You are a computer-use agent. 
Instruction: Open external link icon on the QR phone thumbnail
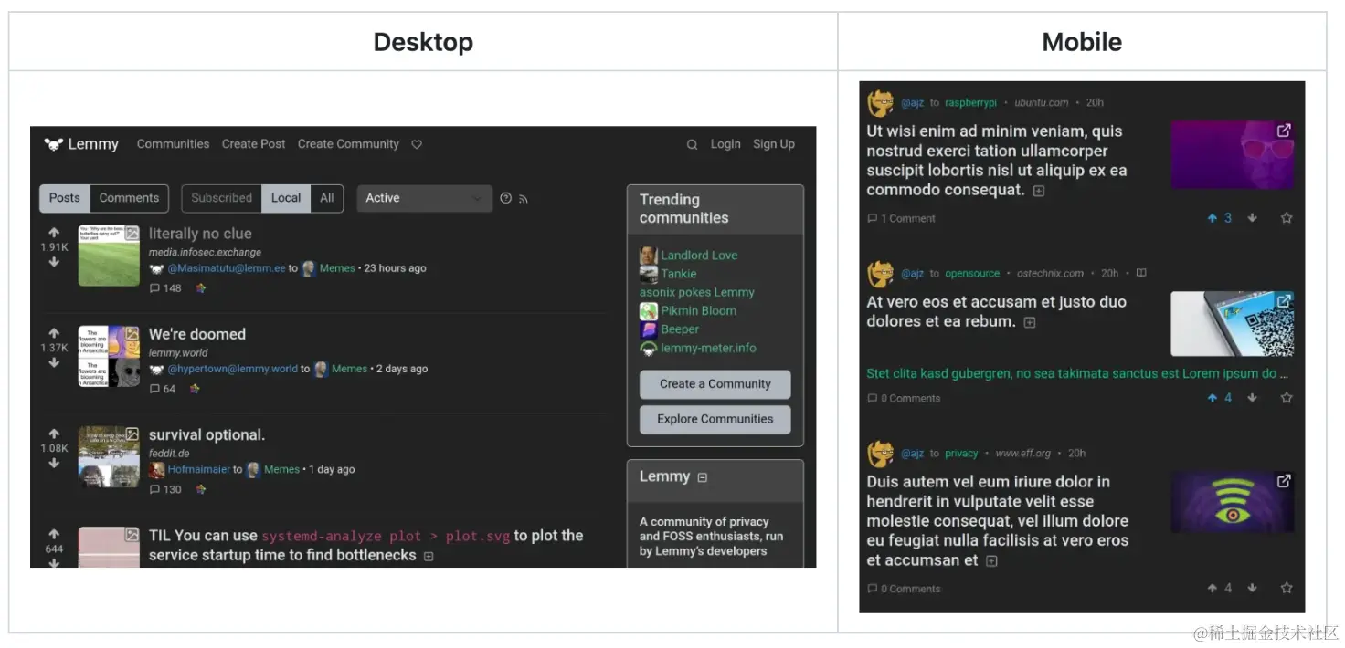click(x=1284, y=301)
